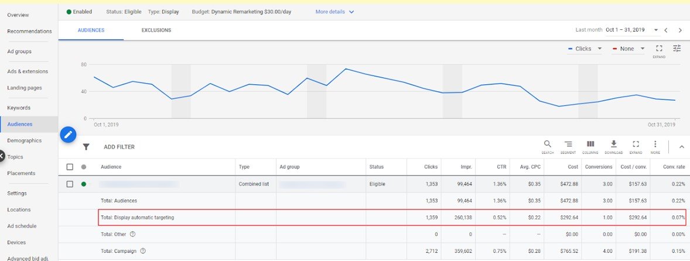Image resolution: width=690 pixels, height=261 pixels.
Task: Switch to the Exclusions tab
Action: [156, 30]
